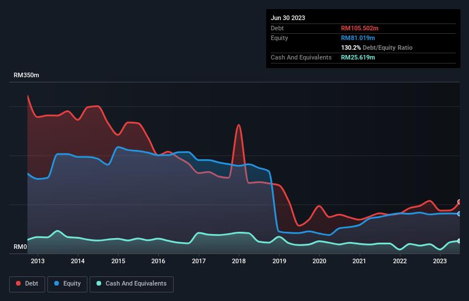The image size is (469, 301).
Task: Click the blue Equity legend dot
Action: [x=57, y=283]
